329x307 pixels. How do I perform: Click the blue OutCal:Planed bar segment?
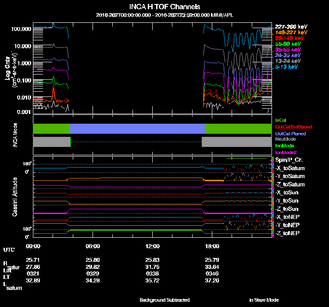coord(137,129)
